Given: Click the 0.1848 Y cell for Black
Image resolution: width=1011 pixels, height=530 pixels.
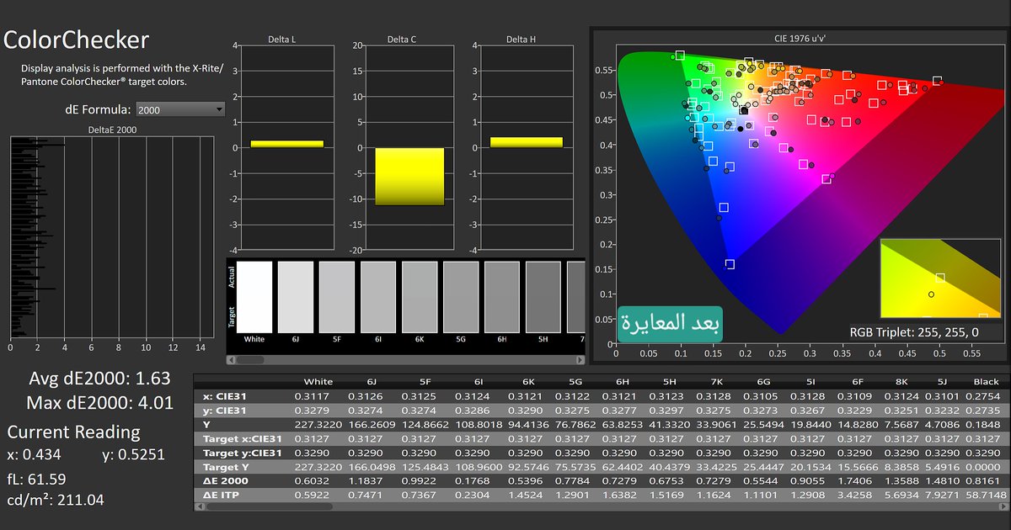Looking at the screenshot, I should pos(984,425).
